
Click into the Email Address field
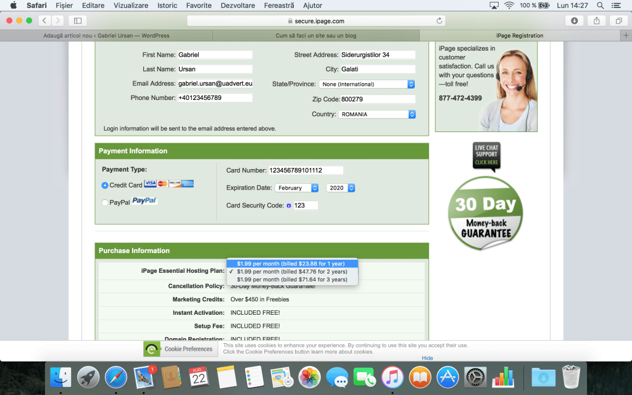pos(215,83)
